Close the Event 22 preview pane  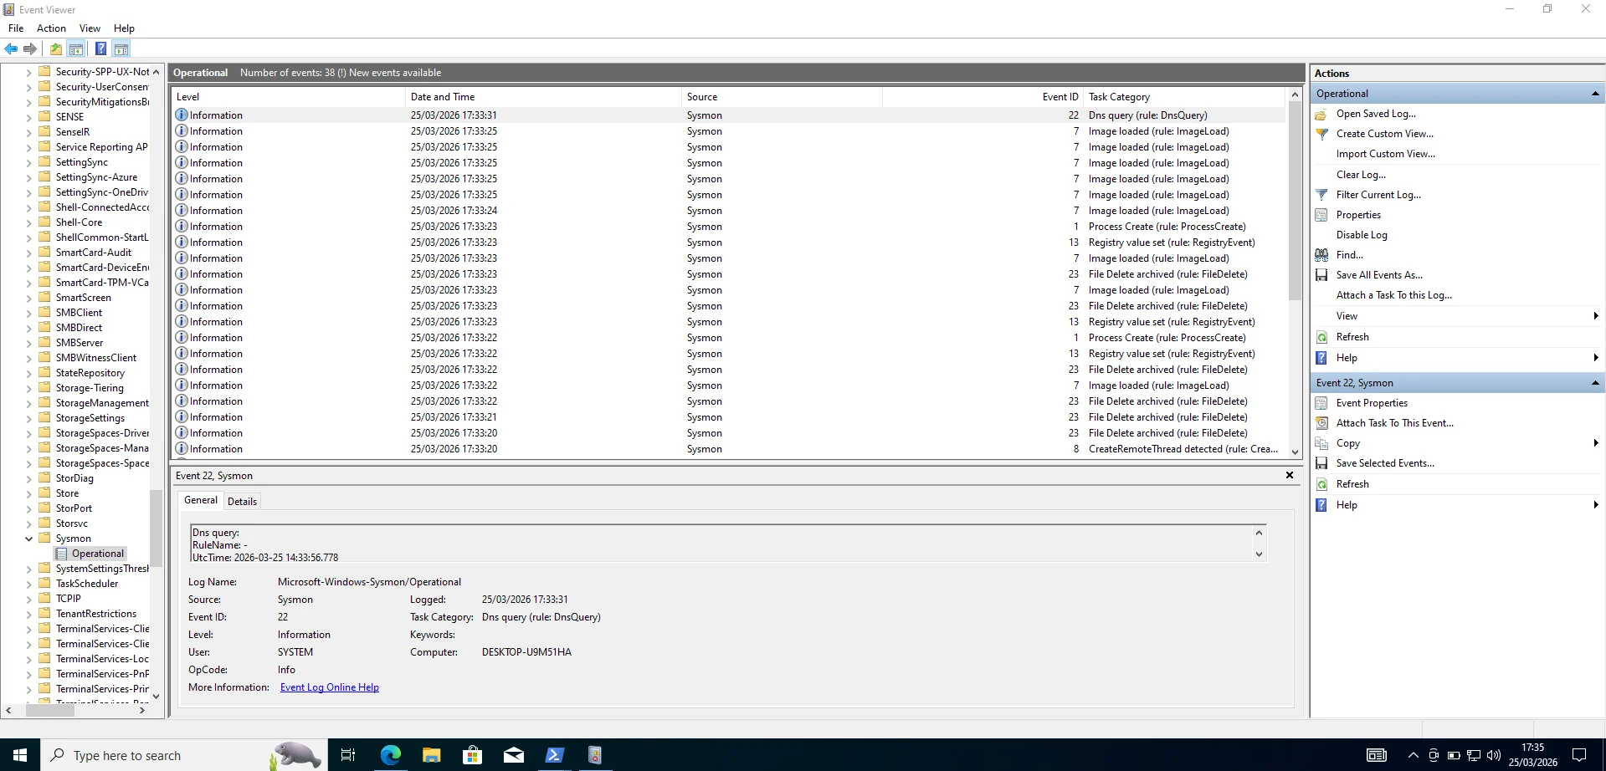[1289, 475]
